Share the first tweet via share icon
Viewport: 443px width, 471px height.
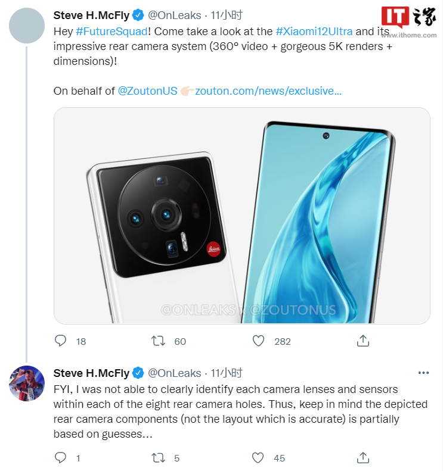(x=363, y=341)
